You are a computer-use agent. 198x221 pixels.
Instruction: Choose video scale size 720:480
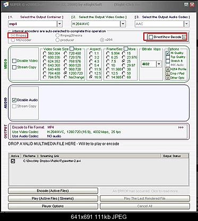pos(66,53)
